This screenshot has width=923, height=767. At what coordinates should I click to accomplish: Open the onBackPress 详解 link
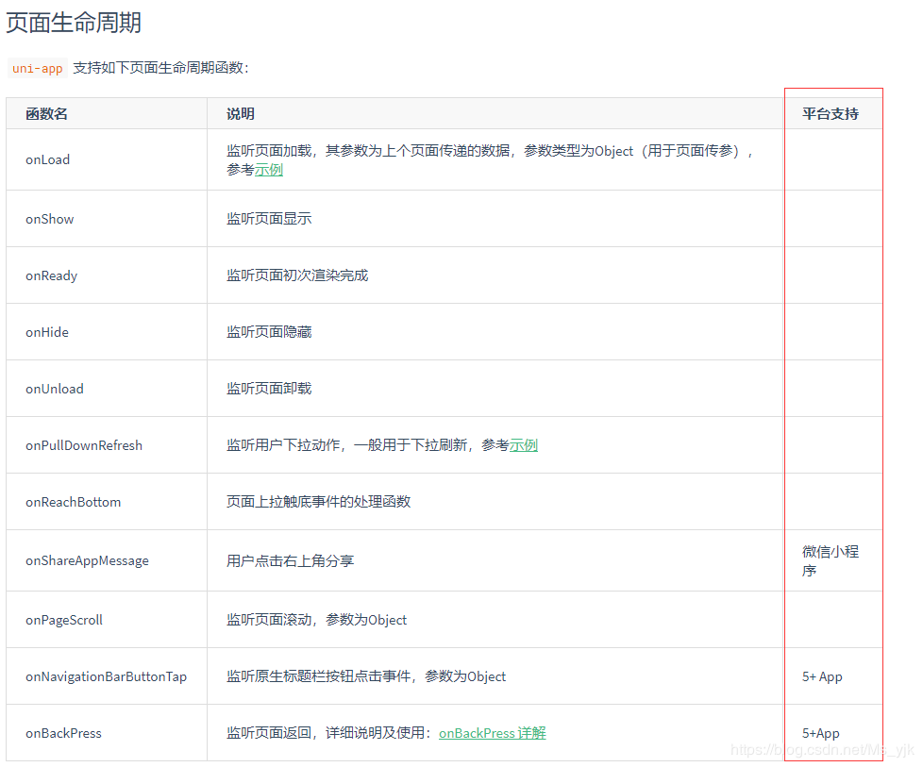(492, 733)
